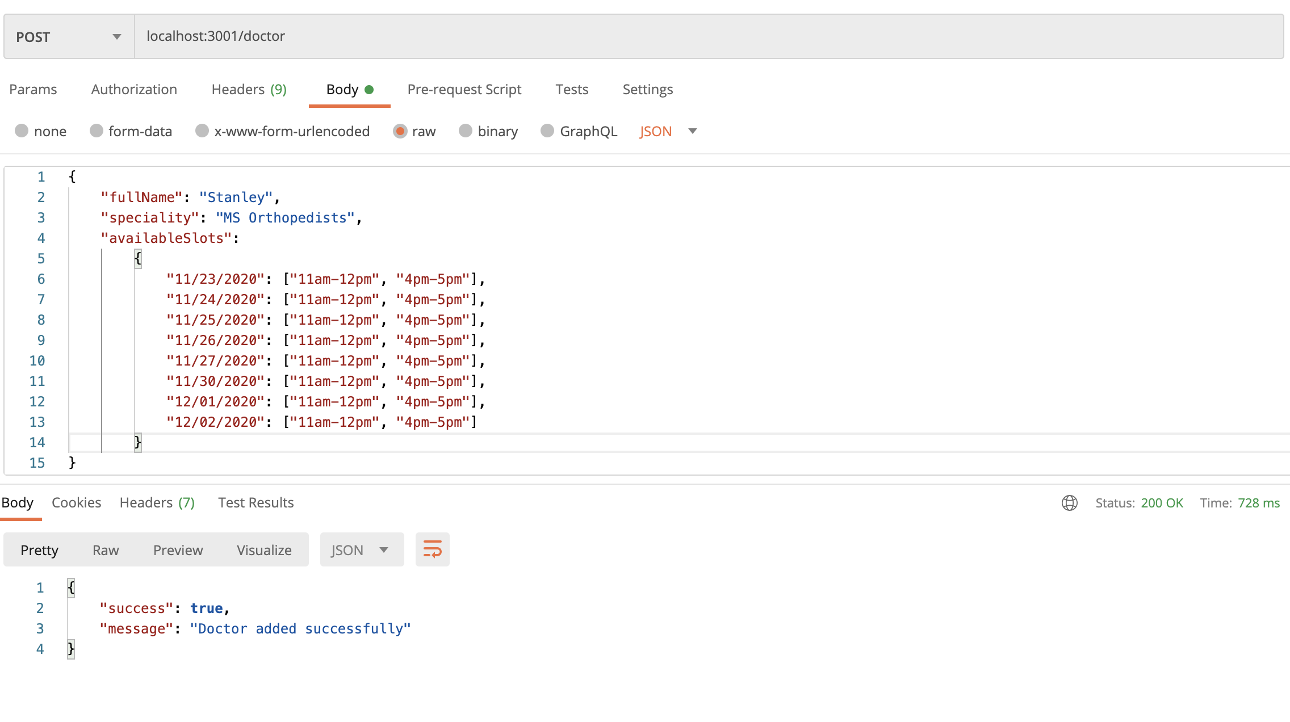
Task: Click the globe network icon near Status
Action: (x=1069, y=503)
